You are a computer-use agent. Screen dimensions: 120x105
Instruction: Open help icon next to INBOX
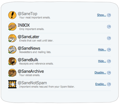tap(109, 27)
